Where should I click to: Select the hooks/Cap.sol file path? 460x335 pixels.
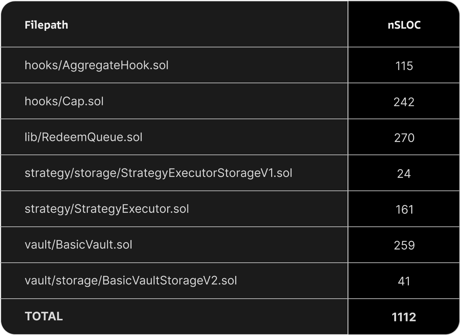tap(64, 101)
